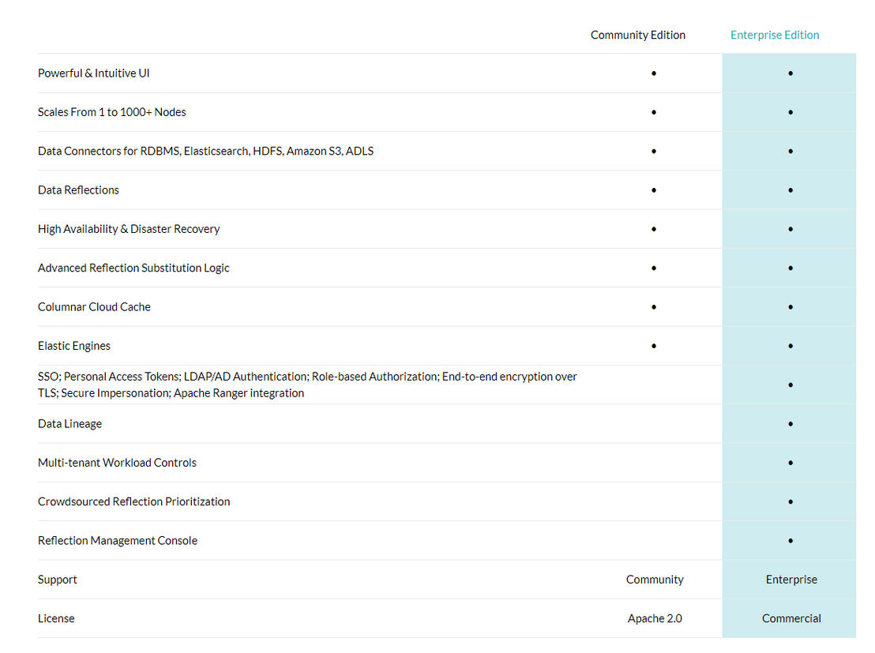Select the "SSO; Personal Access Tokens" security feature text
The image size is (875, 653).
point(307,385)
